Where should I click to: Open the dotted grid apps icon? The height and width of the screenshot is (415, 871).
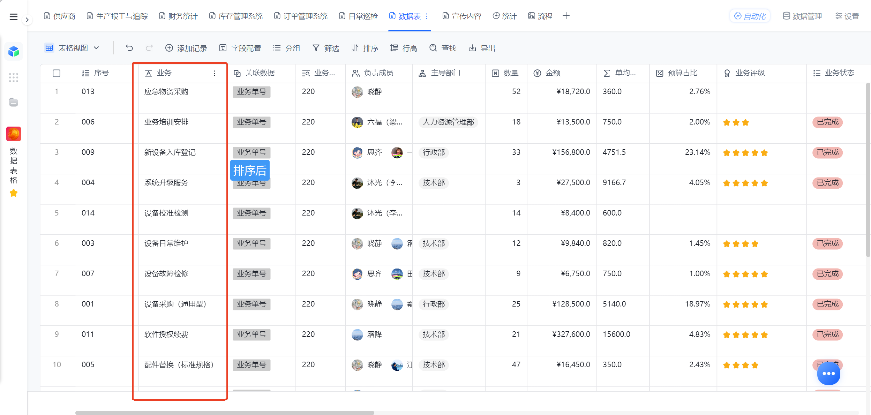14,77
